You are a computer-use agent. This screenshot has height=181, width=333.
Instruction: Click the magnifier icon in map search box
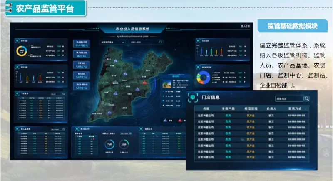pyautogui.click(x=161, y=42)
